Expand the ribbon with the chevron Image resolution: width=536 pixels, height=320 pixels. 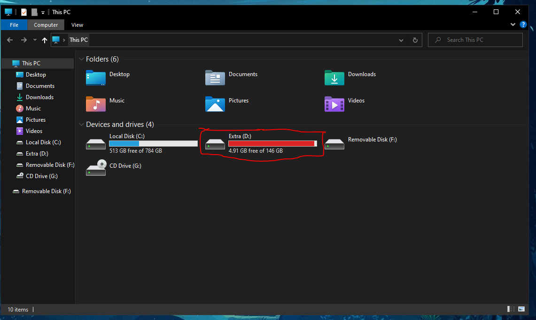pyautogui.click(x=513, y=24)
